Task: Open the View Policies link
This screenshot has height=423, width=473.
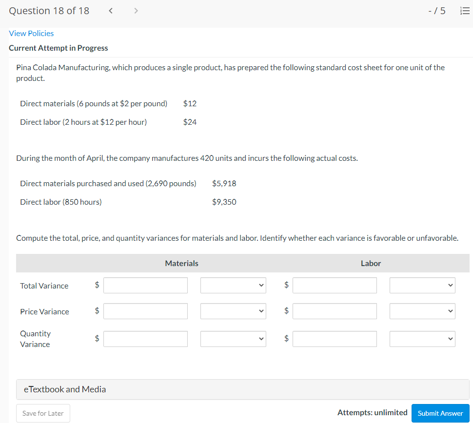Action: (31, 33)
